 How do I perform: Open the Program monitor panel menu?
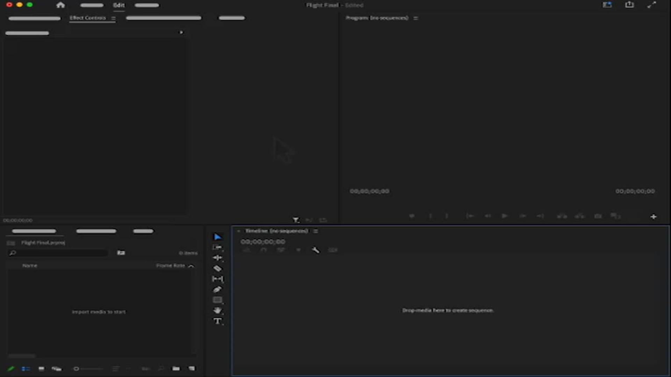416,18
